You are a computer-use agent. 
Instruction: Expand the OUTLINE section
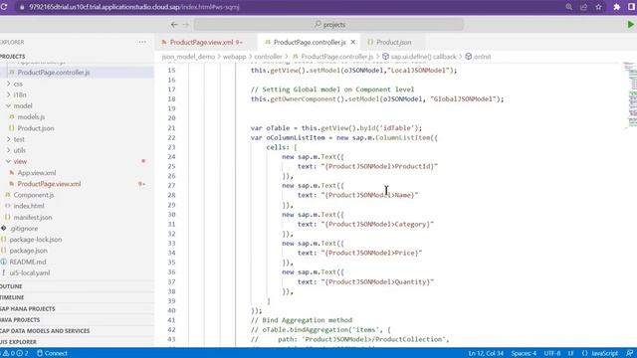click(11, 286)
